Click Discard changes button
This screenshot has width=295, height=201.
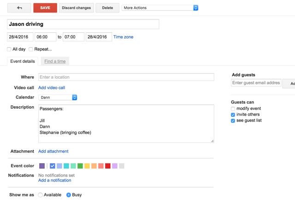[x=77, y=8]
